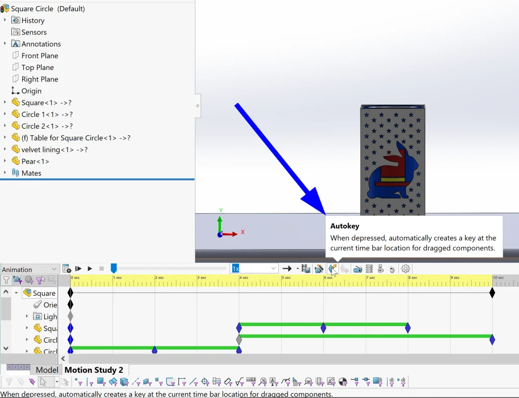
Task: Expand the Circle 1<1> component node
Action: point(5,114)
